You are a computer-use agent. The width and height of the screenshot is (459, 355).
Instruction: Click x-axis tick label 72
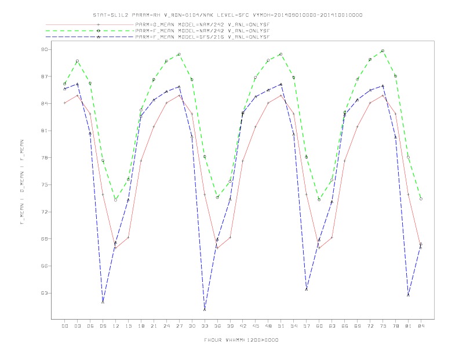[370, 326]
